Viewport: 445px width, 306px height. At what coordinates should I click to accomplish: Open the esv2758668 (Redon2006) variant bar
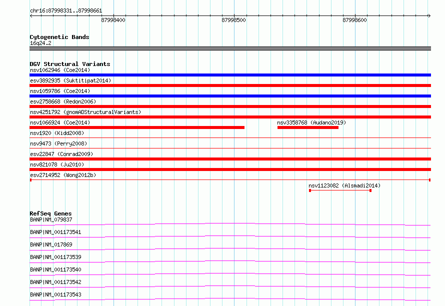click(x=230, y=106)
